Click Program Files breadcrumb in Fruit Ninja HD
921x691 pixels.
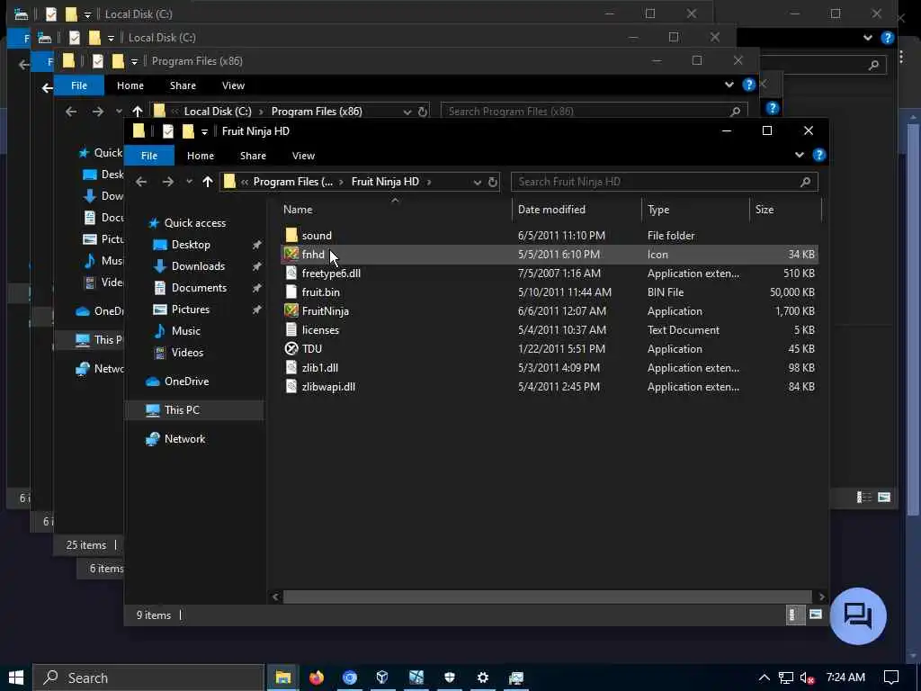pos(292,182)
